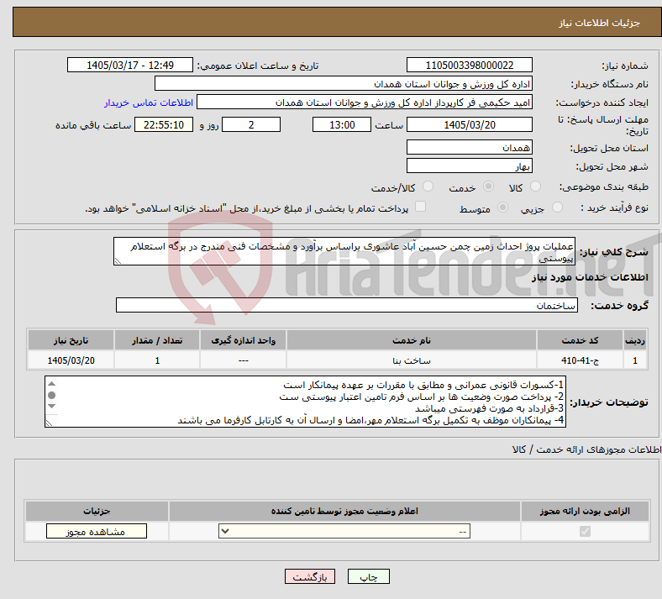The image size is (662, 599).
Task: Click the need date cell 1405/03/20
Action: tap(71, 360)
